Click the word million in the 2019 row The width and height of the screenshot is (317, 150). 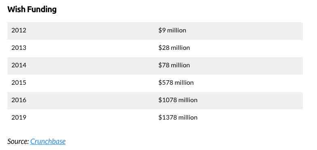click(x=188, y=118)
